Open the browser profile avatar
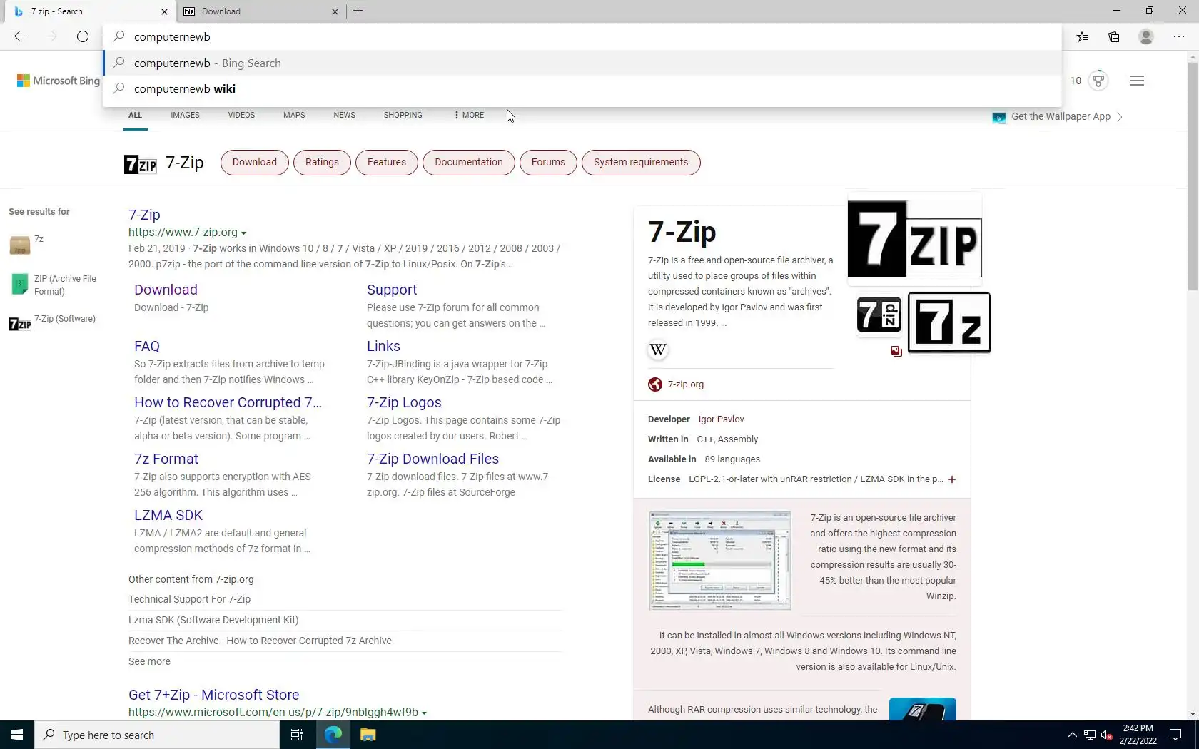Image resolution: width=1199 pixels, height=749 pixels. point(1146,37)
